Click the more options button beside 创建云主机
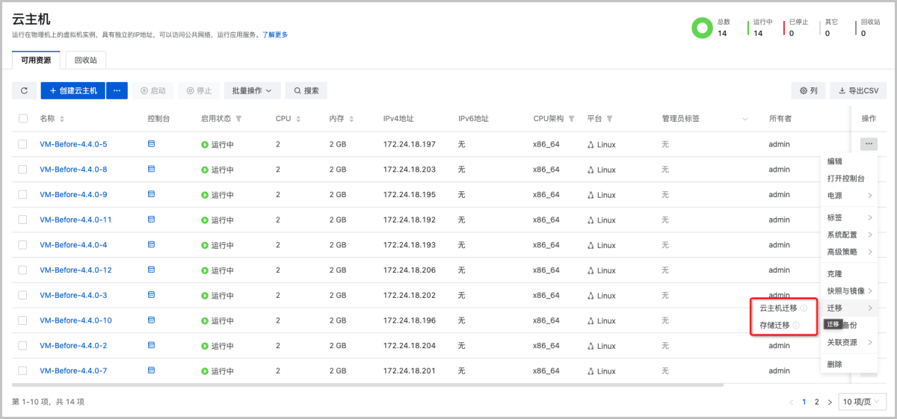This screenshot has width=897, height=419. click(x=117, y=90)
